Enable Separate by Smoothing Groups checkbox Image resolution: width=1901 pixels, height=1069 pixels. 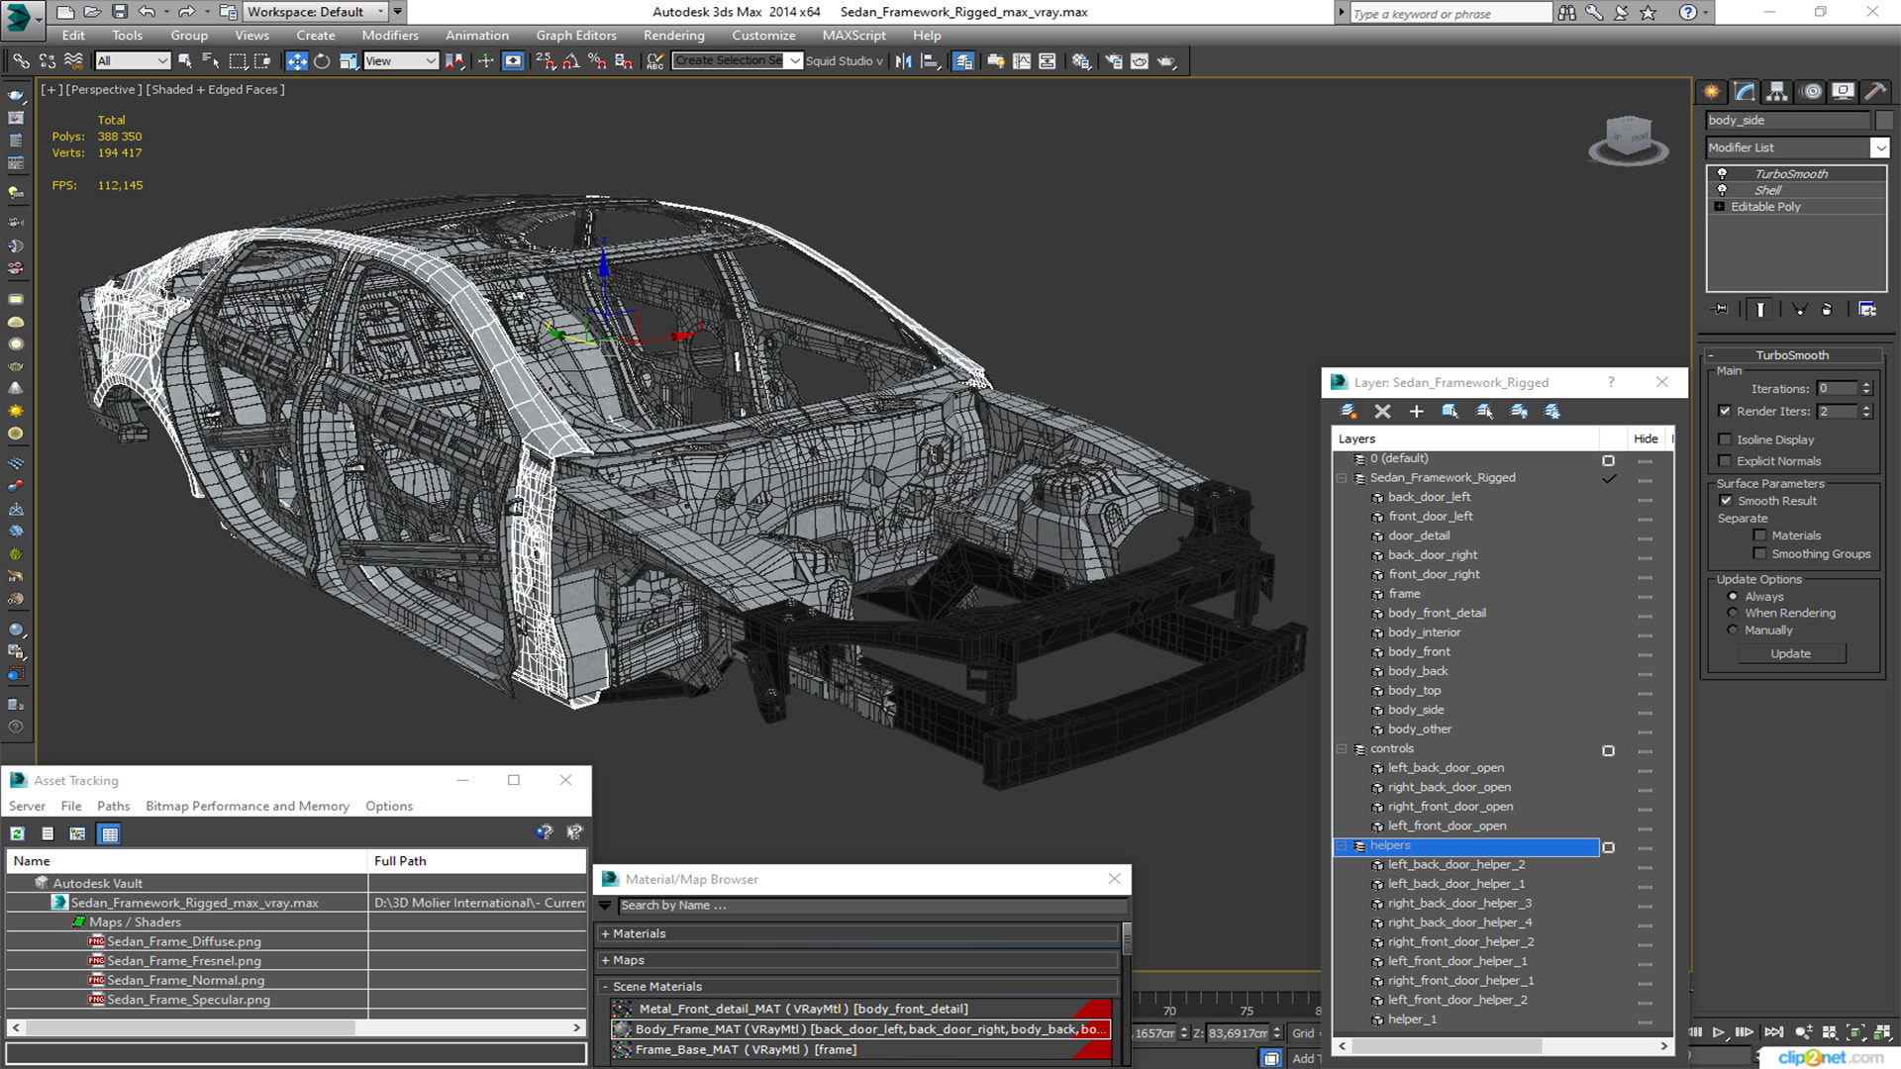pos(1759,554)
